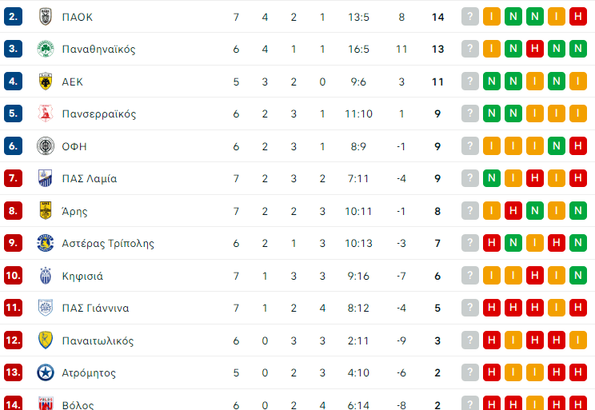Click the ΠΑΟΚ club crest icon
This screenshot has width=595, height=410.
point(45,17)
